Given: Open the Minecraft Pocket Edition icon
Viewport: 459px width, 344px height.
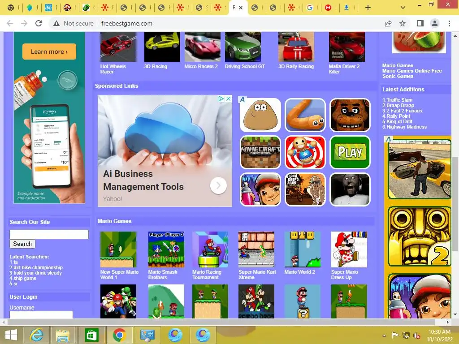Looking at the screenshot, I should [x=260, y=152].
